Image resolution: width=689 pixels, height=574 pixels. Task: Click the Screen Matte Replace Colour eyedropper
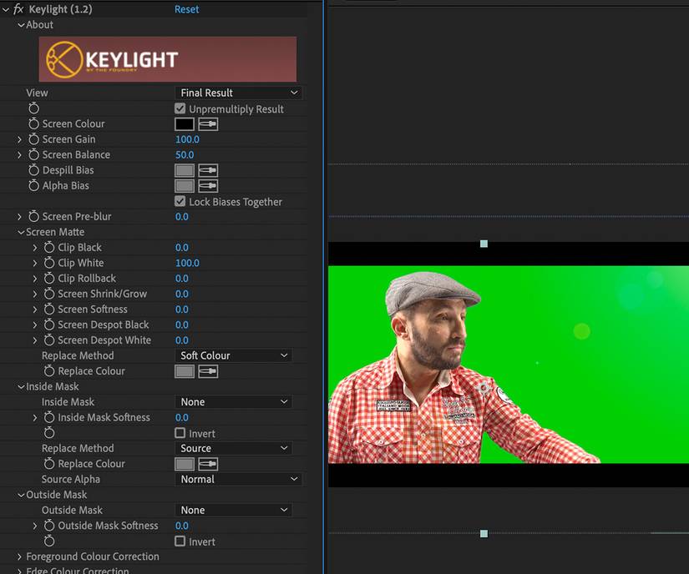[x=208, y=371]
